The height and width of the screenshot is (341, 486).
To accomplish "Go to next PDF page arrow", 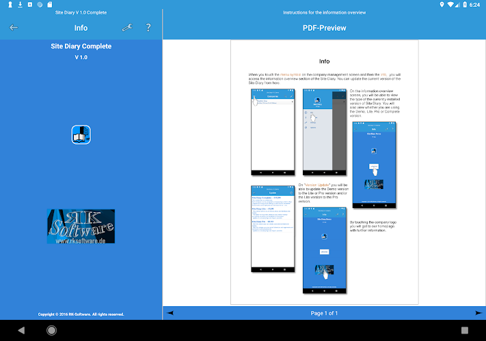I will point(478,313).
